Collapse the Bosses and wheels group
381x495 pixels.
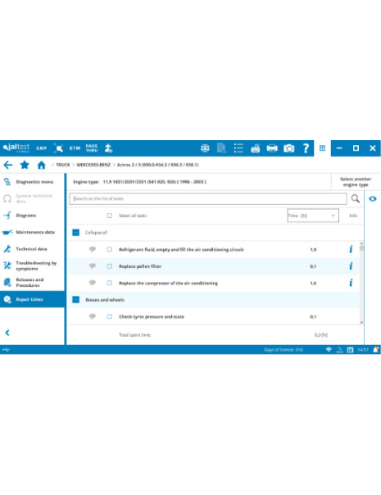pos(75,300)
